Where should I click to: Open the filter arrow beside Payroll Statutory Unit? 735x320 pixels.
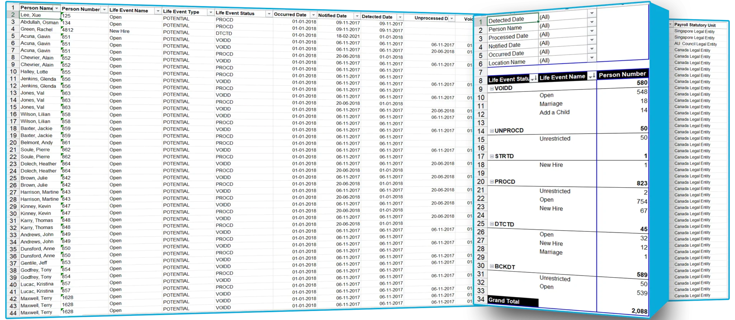click(x=671, y=24)
